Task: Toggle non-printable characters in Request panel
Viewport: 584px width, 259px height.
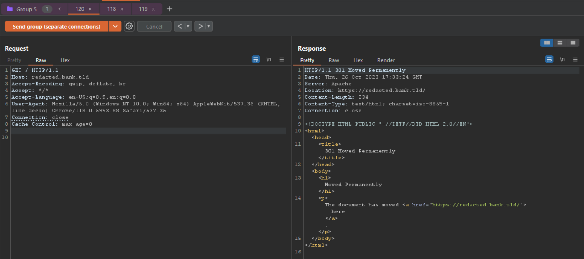Action: [x=269, y=60]
